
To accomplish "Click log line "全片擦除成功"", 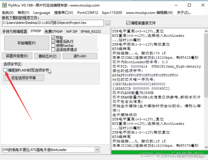I will point(124,115).
